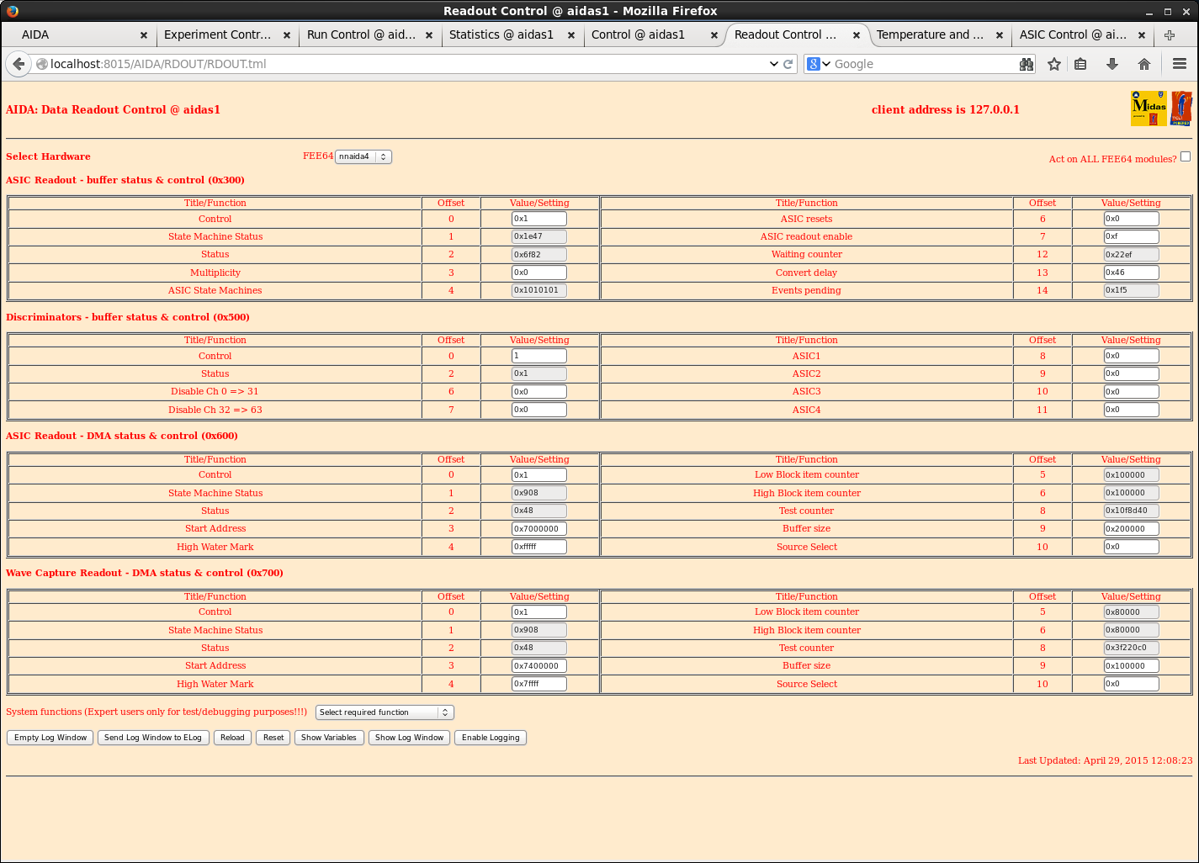The height and width of the screenshot is (863, 1199).
Task: Click the Enable Logging button
Action: 491,738
